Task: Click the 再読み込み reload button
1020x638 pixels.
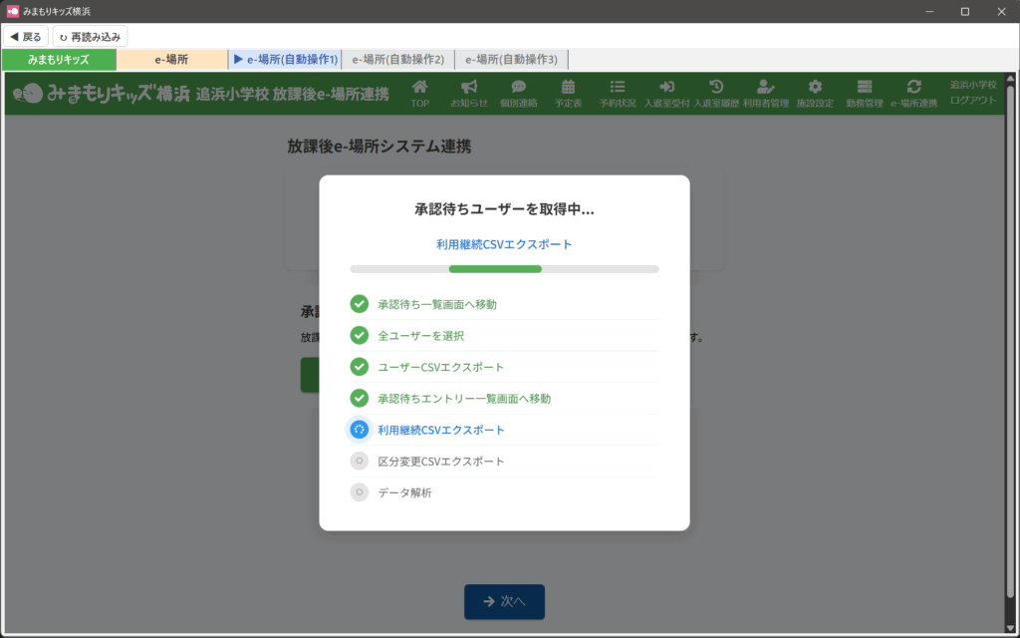Action: [90, 37]
